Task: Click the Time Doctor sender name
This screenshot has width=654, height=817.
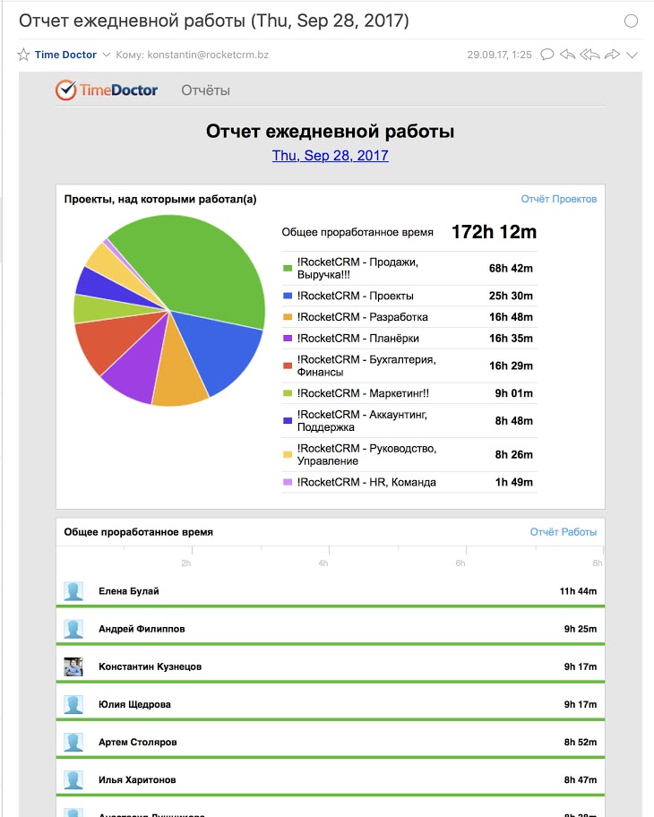Action: (65, 55)
